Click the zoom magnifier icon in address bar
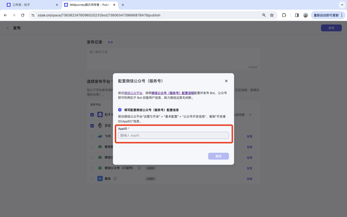Viewport: 347px width, 217px height. (x=264, y=15)
